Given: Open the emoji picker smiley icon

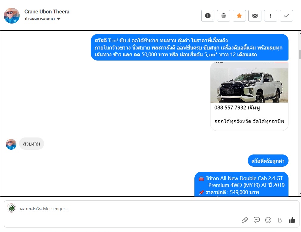Looking at the screenshot, I should (268, 220).
